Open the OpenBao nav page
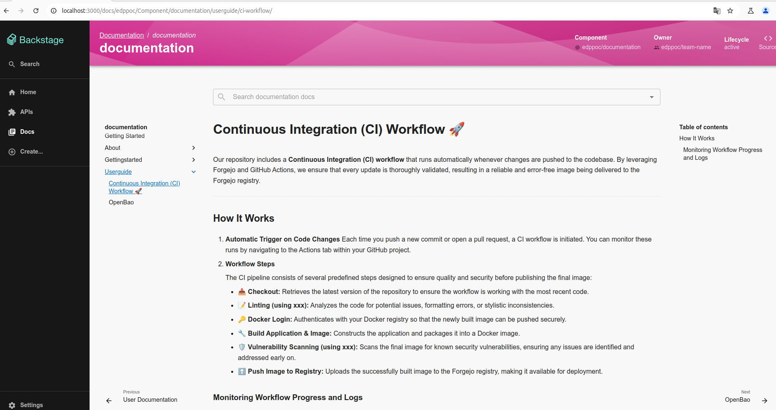Image resolution: width=776 pixels, height=410 pixels. (x=121, y=202)
